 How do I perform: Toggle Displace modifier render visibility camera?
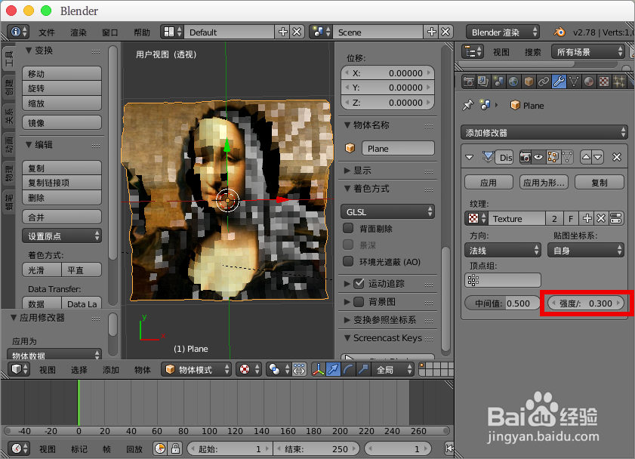(526, 157)
